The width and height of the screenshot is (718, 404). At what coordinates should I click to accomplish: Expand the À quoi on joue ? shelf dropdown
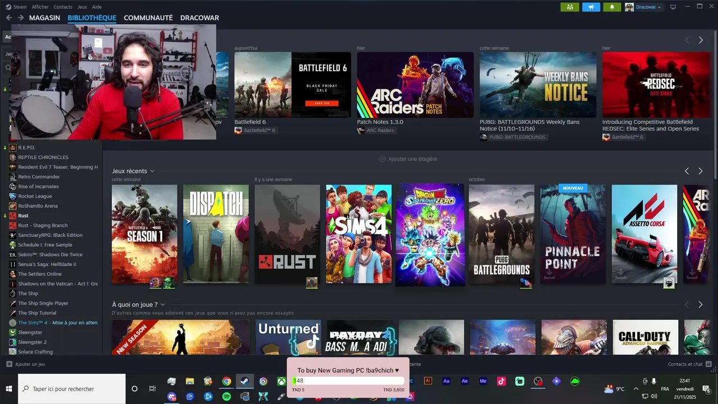click(x=163, y=305)
